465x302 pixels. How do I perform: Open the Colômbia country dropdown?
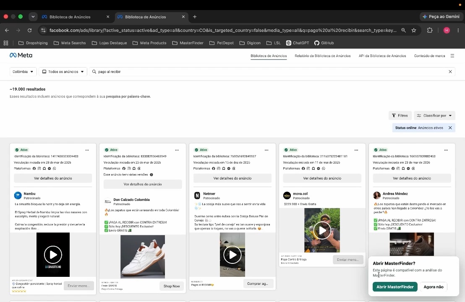tap(23, 72)
